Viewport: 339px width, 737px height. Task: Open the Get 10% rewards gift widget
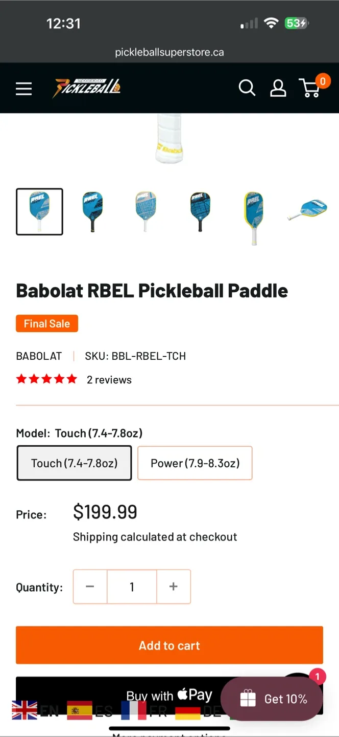point(271,699)
